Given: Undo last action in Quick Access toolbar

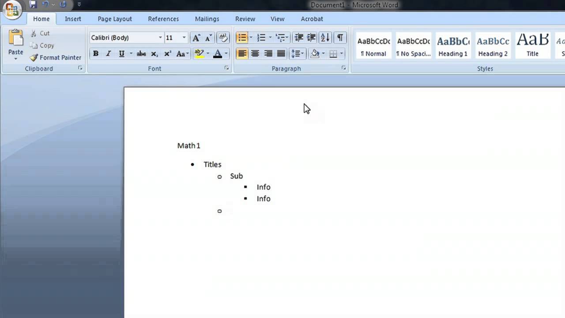Looking at the screenshot, I should (45, 4).
